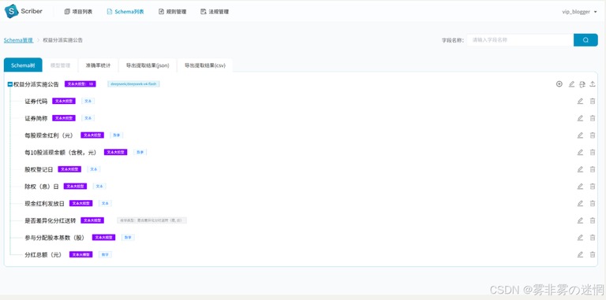Edit the 每10股派现金额 field
Image resolution: width=606 pixels, height=300 pixels.
point(580,152)
